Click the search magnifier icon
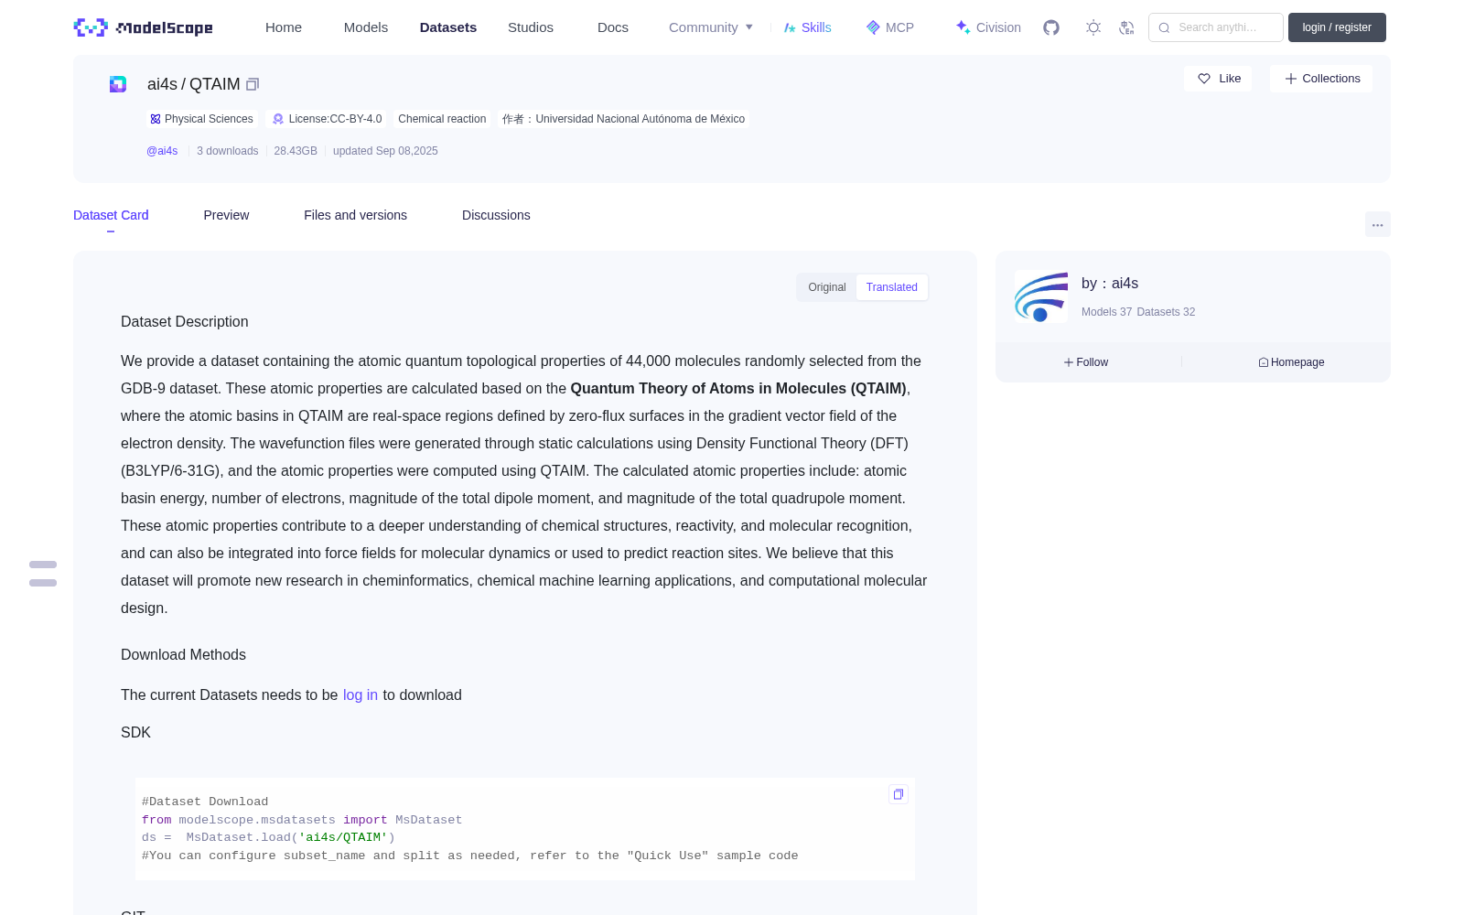 click(1165, 27)
